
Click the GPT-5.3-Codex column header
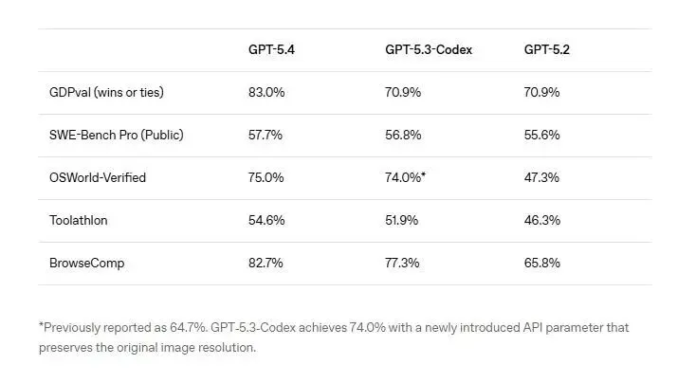pos(429,49)
